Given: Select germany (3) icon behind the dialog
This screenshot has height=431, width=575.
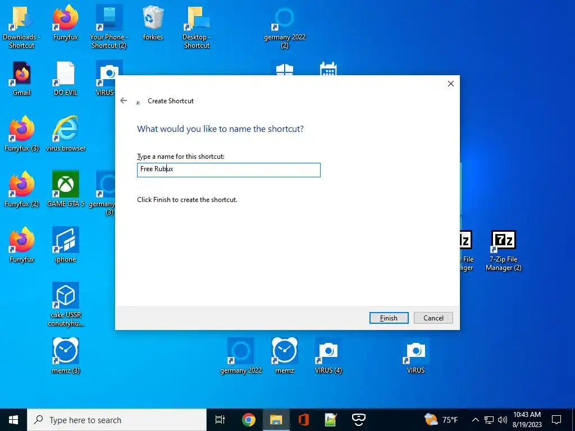Looking at the screenshot, I should [102, 194].
